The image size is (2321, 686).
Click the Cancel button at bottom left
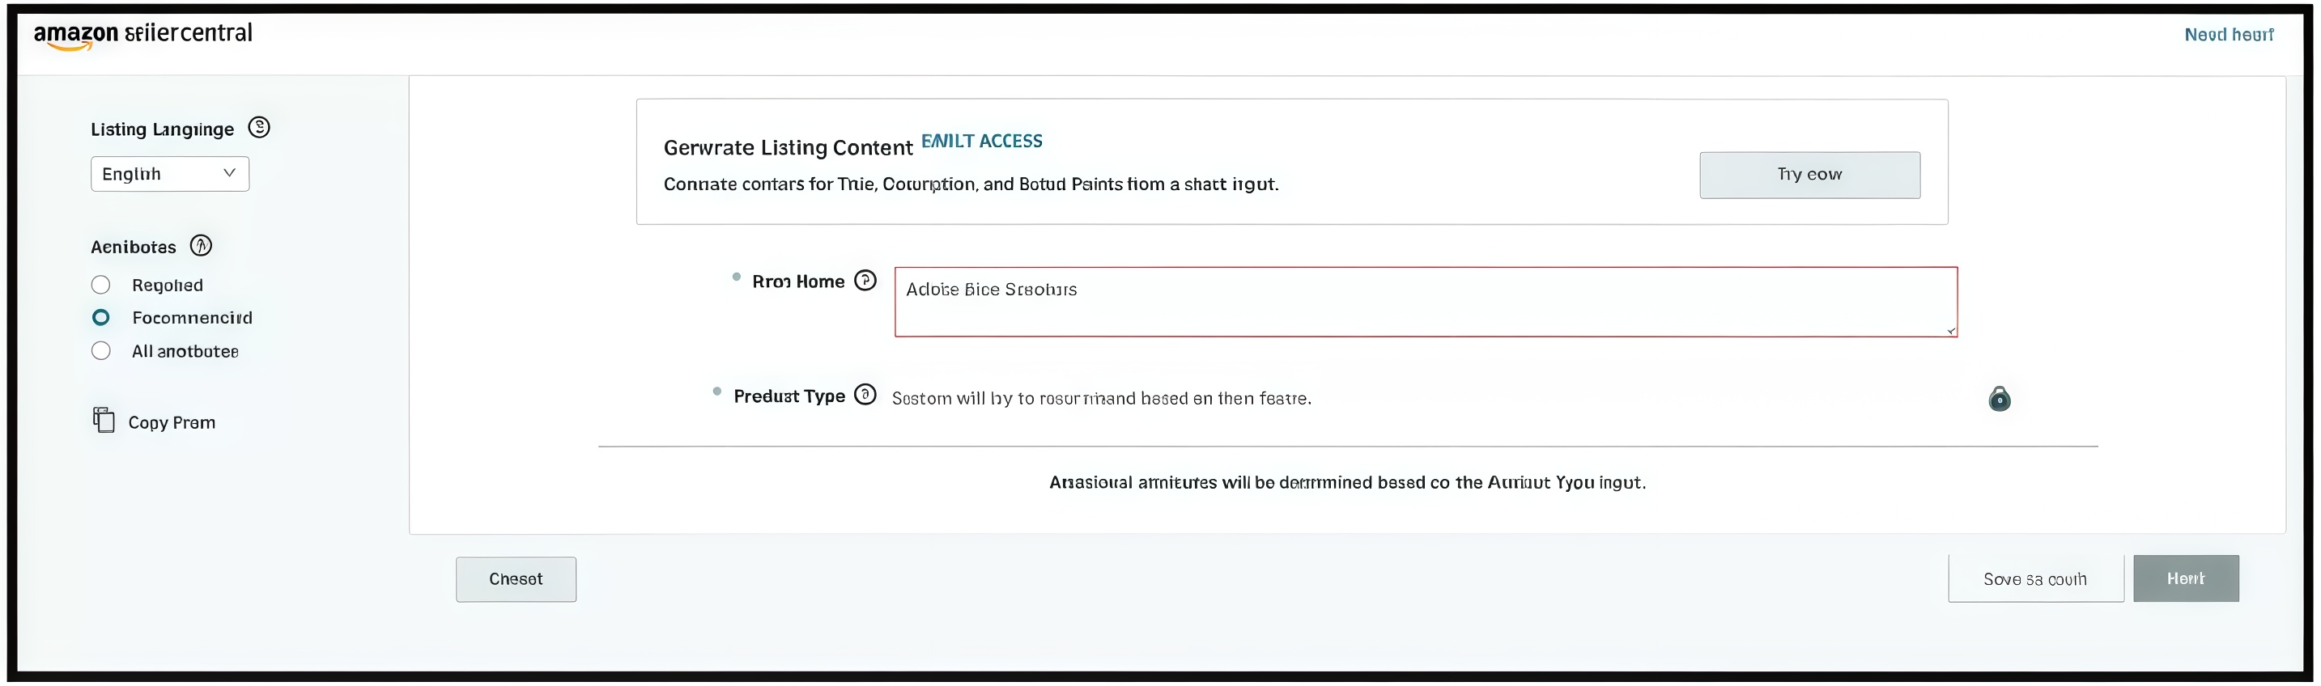coord(516,579)
